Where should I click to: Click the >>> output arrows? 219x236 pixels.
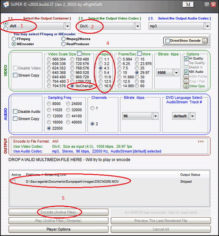pyautogui.click(x=201, y=142)
